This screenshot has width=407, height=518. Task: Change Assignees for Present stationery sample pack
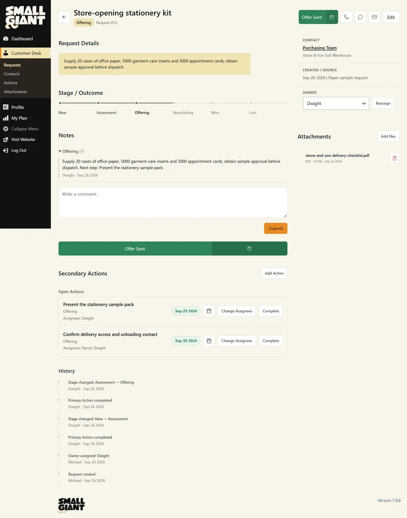[x=237, y=311]
